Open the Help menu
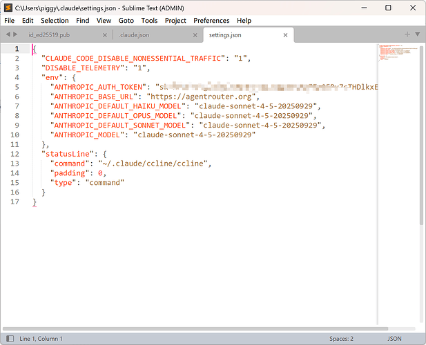This screenshot has height=345, width=426. 244,21
